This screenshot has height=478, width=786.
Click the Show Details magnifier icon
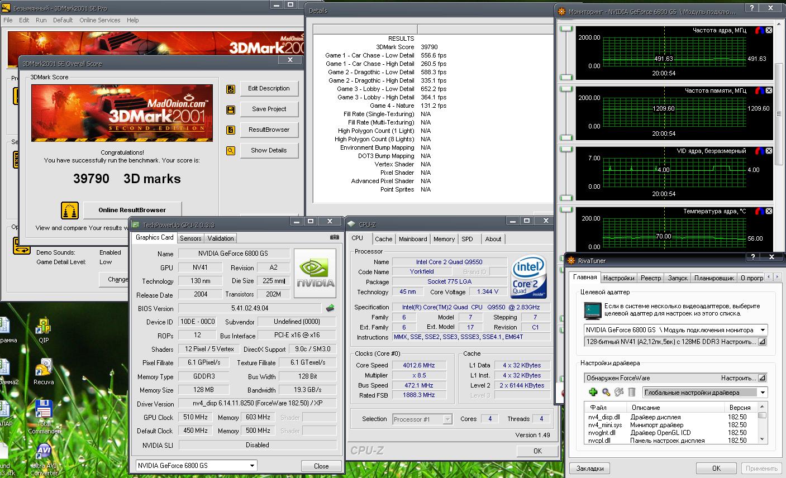tap(230, 151)
